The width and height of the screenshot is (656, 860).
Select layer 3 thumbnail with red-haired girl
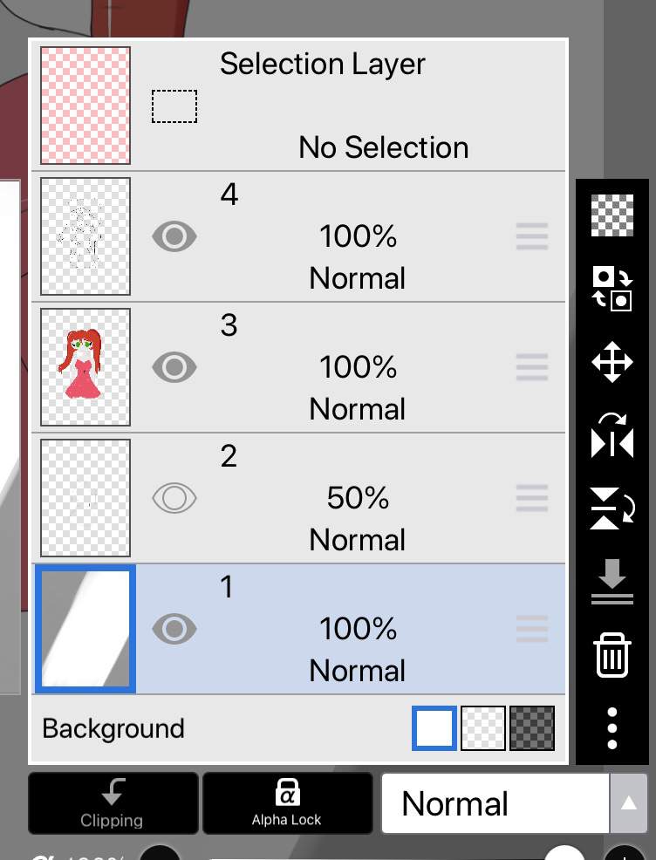point(85,367)
